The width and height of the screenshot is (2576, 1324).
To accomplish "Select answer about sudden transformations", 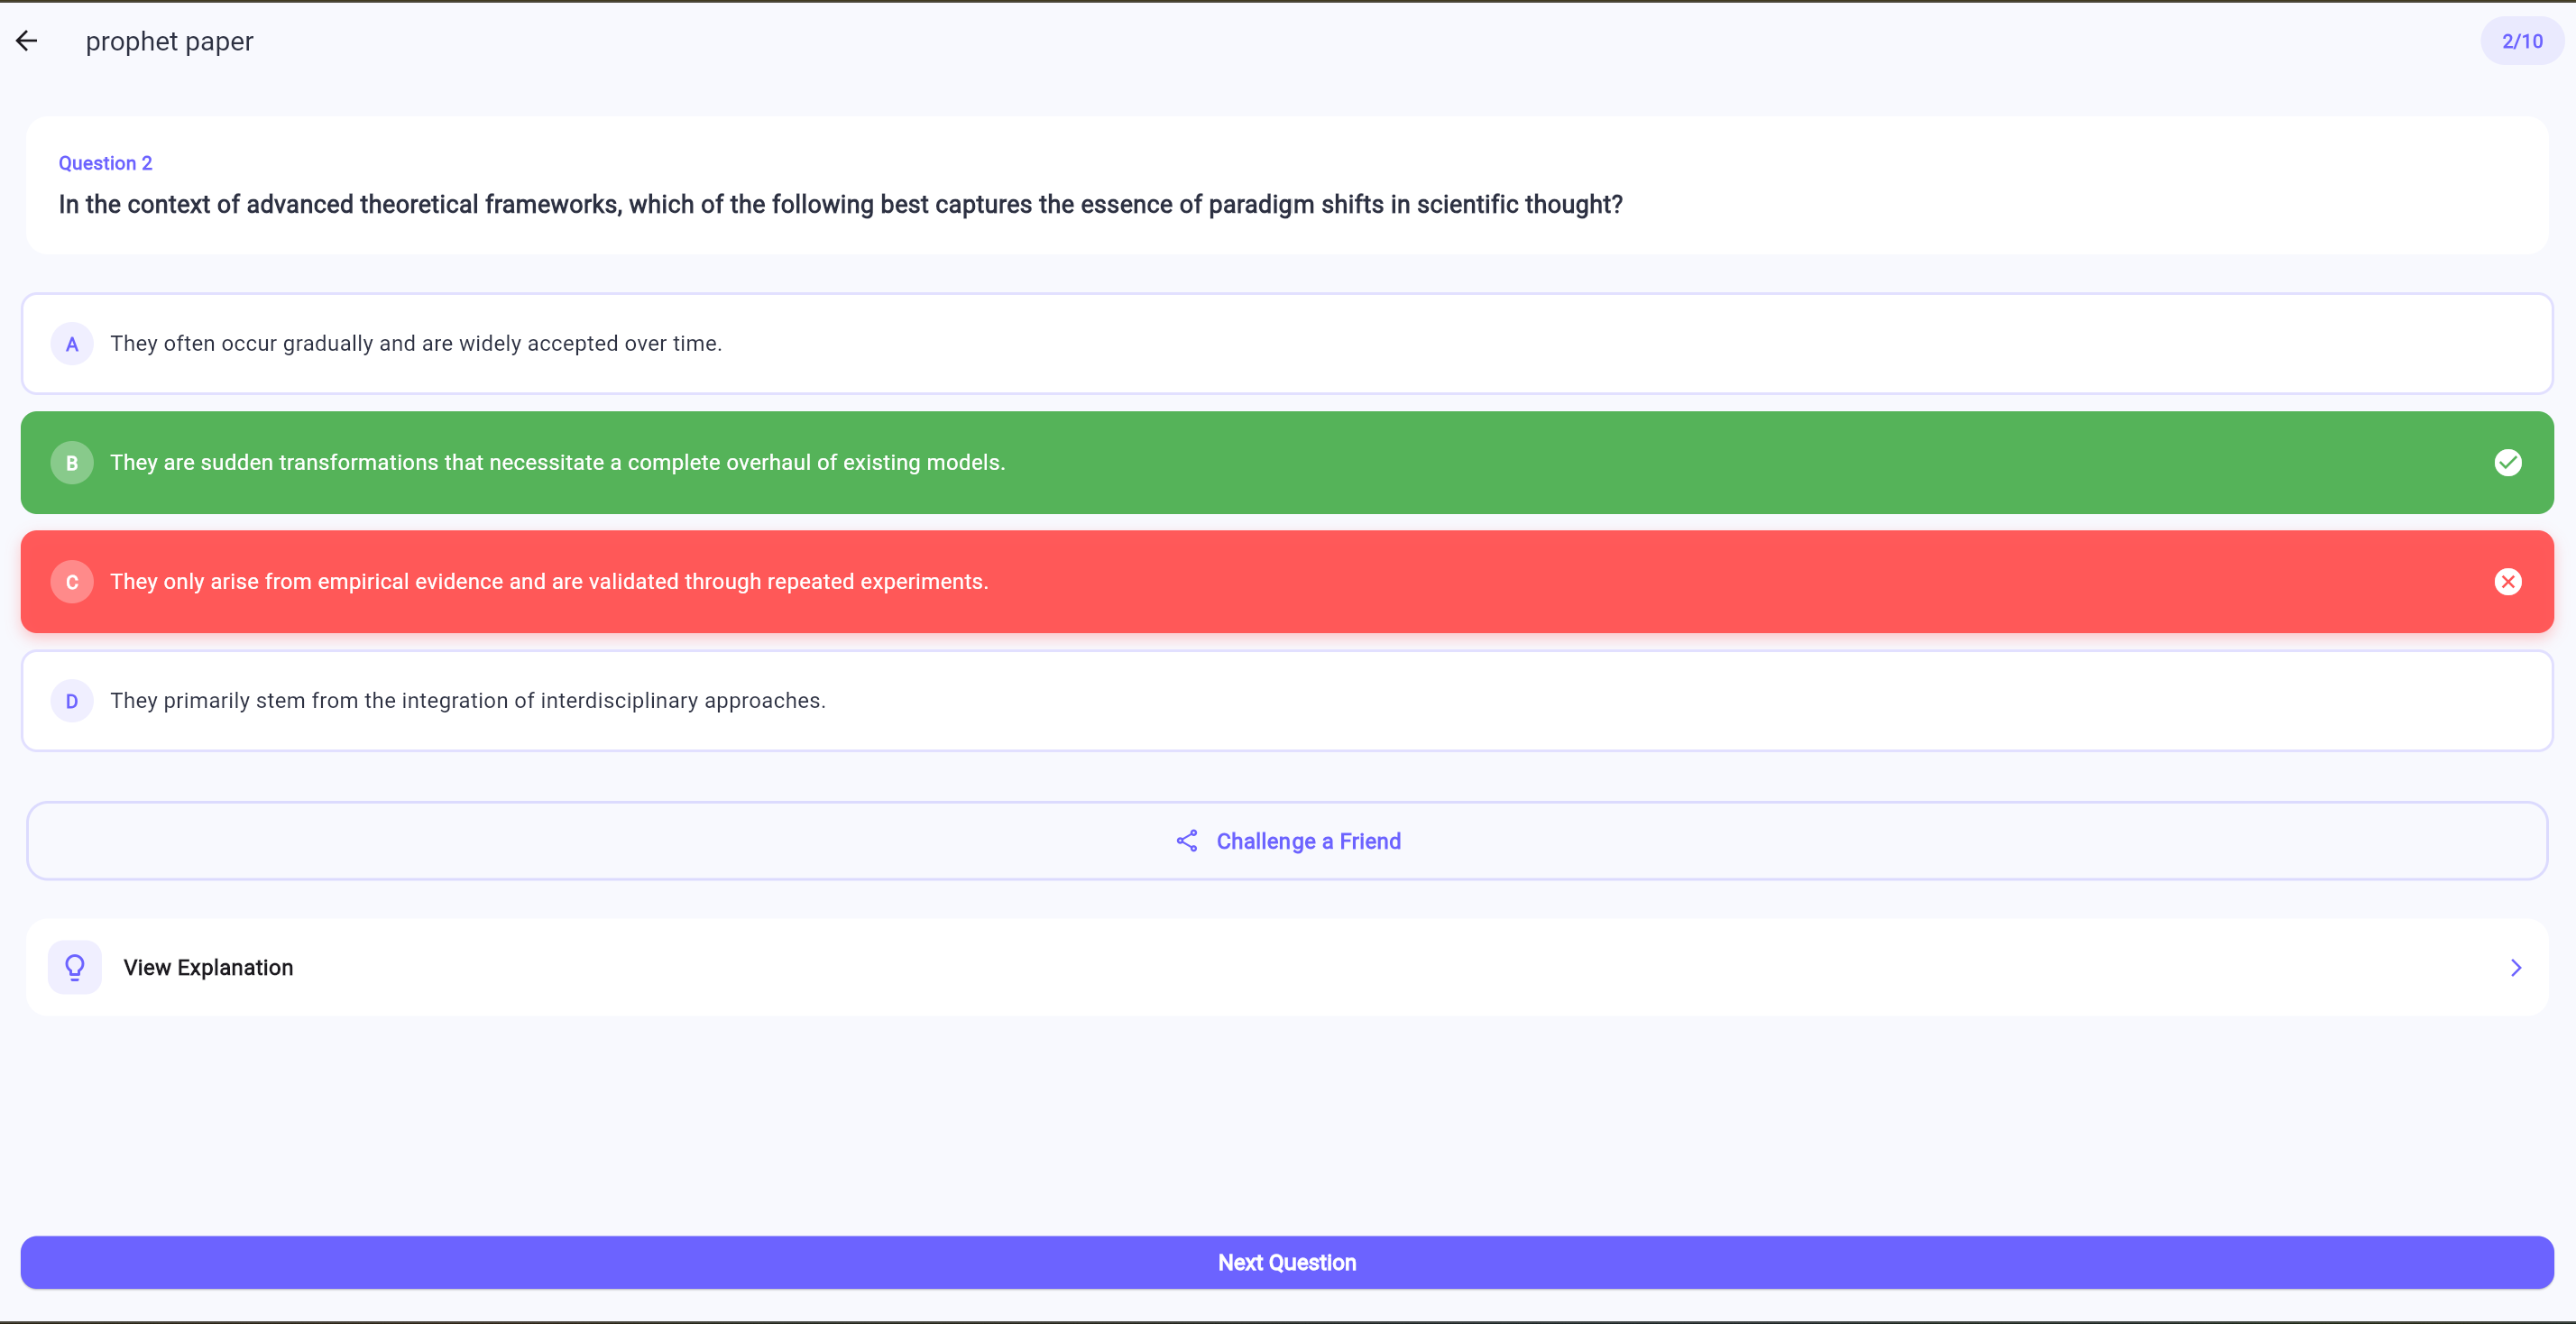I will (558, 463).
